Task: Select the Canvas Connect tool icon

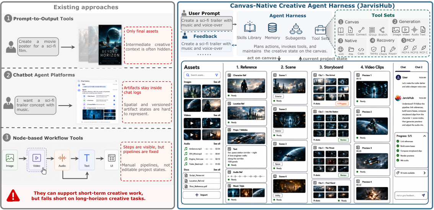Action: (x=361, y=30)
